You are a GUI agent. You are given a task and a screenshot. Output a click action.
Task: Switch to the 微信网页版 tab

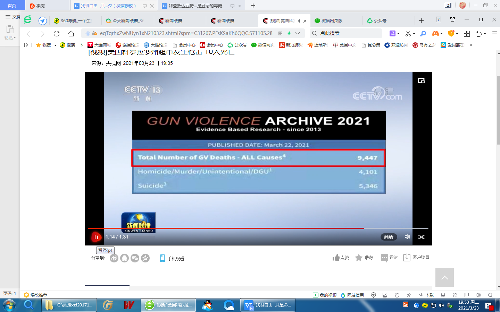(x=332, y=21)
